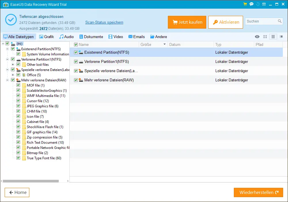Collapse Verlorene Partition1(NTFS) tree node
This screenshot has height=202, width=288.
(x=7, y=59)
